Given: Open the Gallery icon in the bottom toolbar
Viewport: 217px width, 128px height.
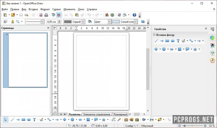Looking at the screenshot, I should click(137, 120).
